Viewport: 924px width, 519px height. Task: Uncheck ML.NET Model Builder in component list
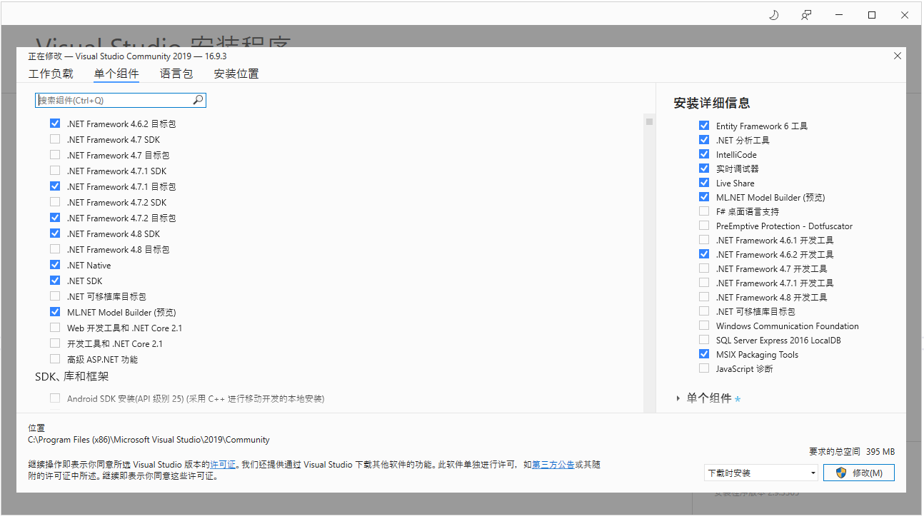[55, 312]
